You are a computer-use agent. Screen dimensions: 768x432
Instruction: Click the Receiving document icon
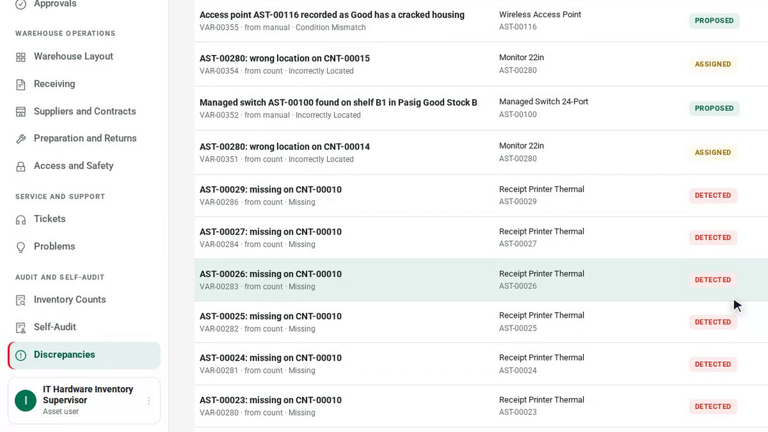pyautogui.click(x=21, y=84)
